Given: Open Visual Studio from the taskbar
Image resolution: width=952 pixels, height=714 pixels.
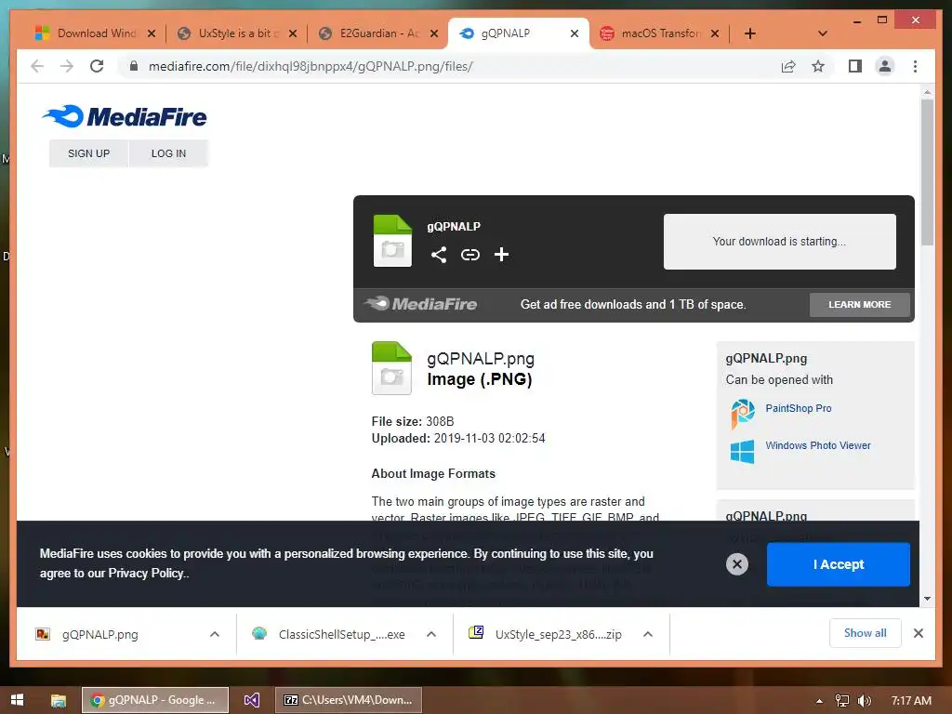Looking at the screenshot, I should [251, 700].
